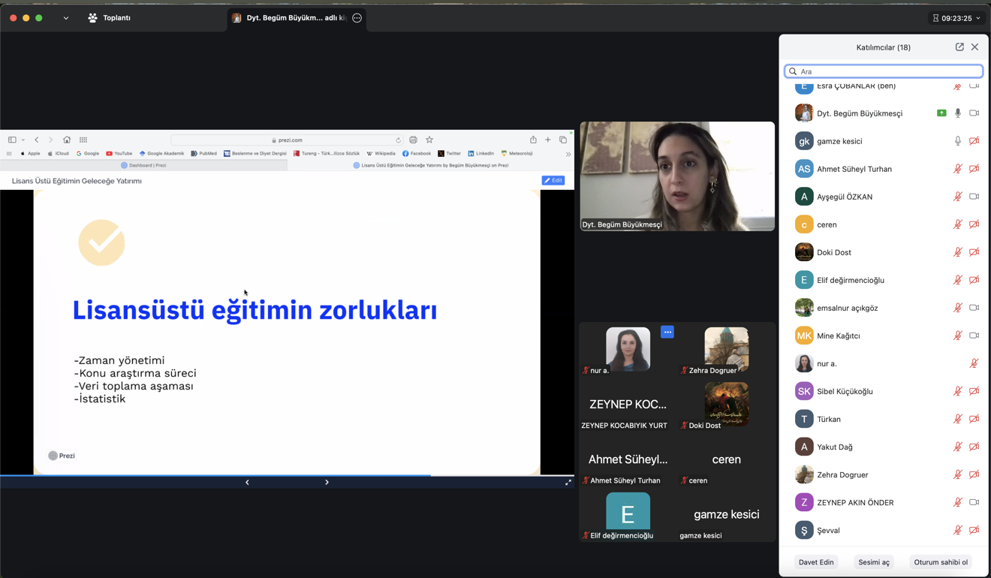Viewport: 991px width, 578px height.
Task: Expand the meeting timer dropdown
Action: click(x=978, y=18)
